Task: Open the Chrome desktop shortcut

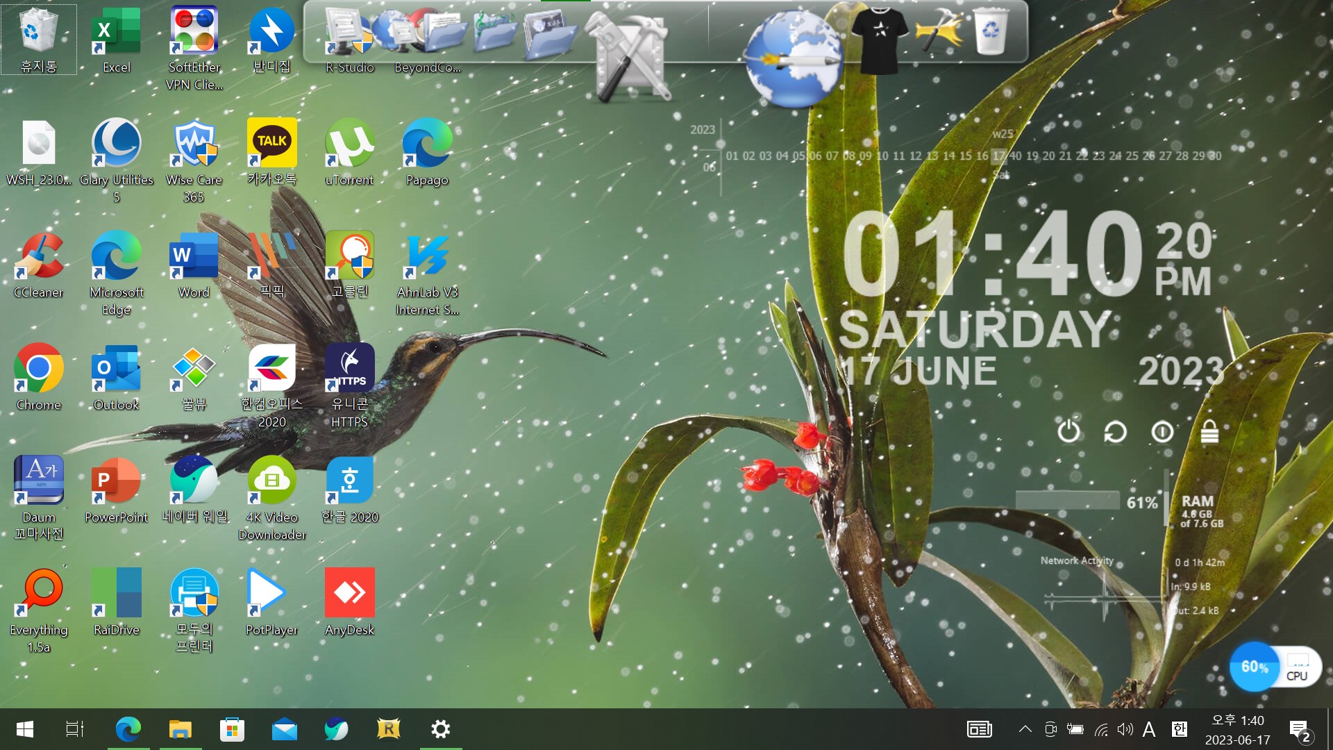Action: click(x=38, y=378)
